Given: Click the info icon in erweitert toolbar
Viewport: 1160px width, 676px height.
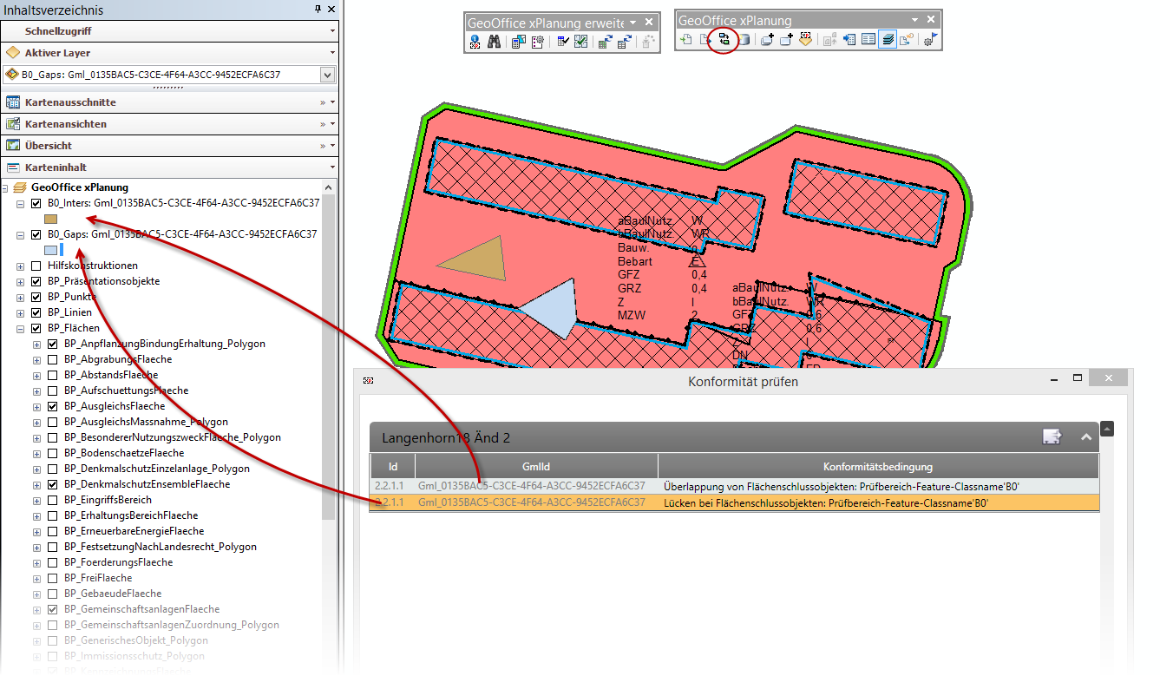Looking at the screenshot, I should point(475,41).
